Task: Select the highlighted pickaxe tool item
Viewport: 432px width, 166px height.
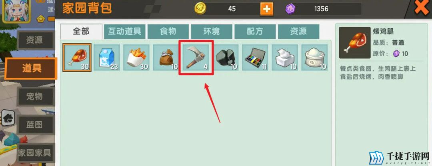Action: (196, 57)
